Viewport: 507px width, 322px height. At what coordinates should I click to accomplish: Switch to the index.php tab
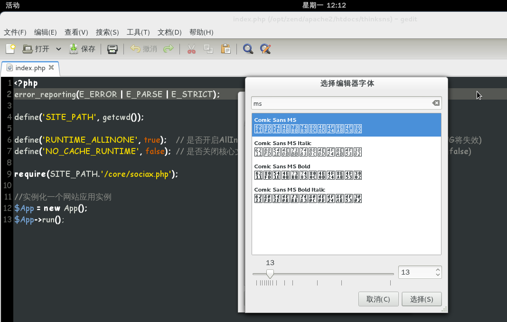pyautogui.click(x=30, y=68)
